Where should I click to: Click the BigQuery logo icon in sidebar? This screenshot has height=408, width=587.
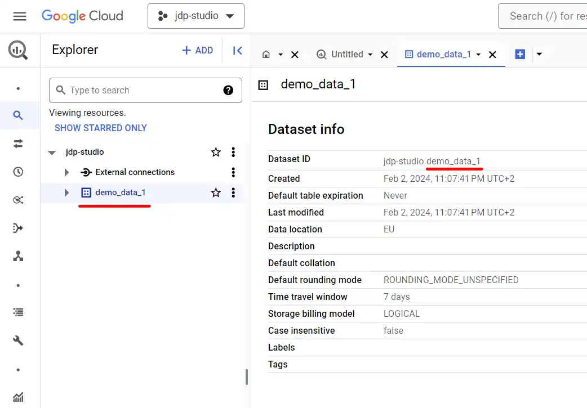pos(18,50)
